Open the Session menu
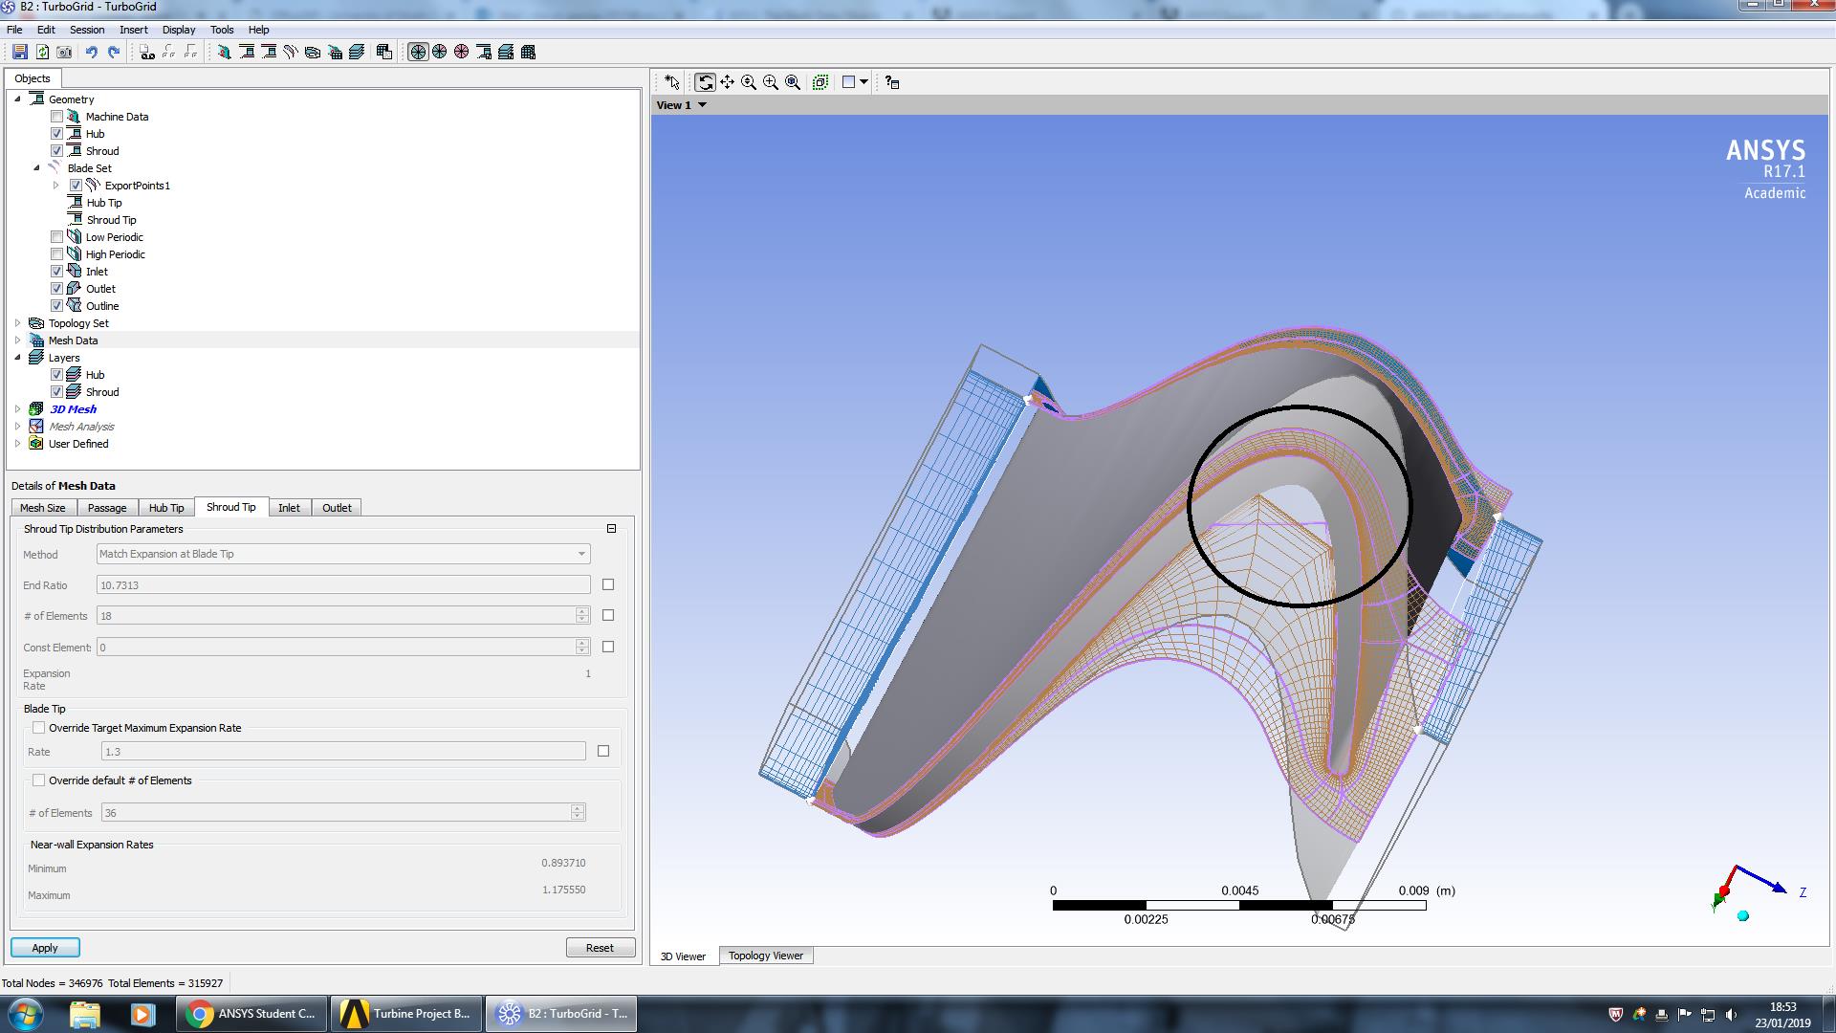This screenshot has width=1836, height=1033. click(x=86, y=30)
